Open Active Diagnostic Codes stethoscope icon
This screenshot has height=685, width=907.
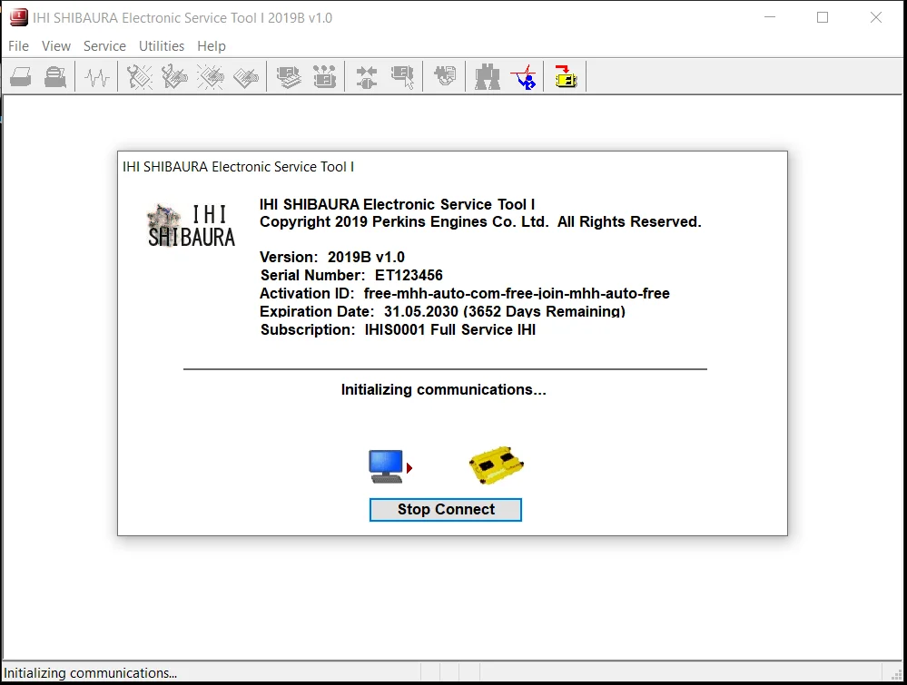[140, 77]
